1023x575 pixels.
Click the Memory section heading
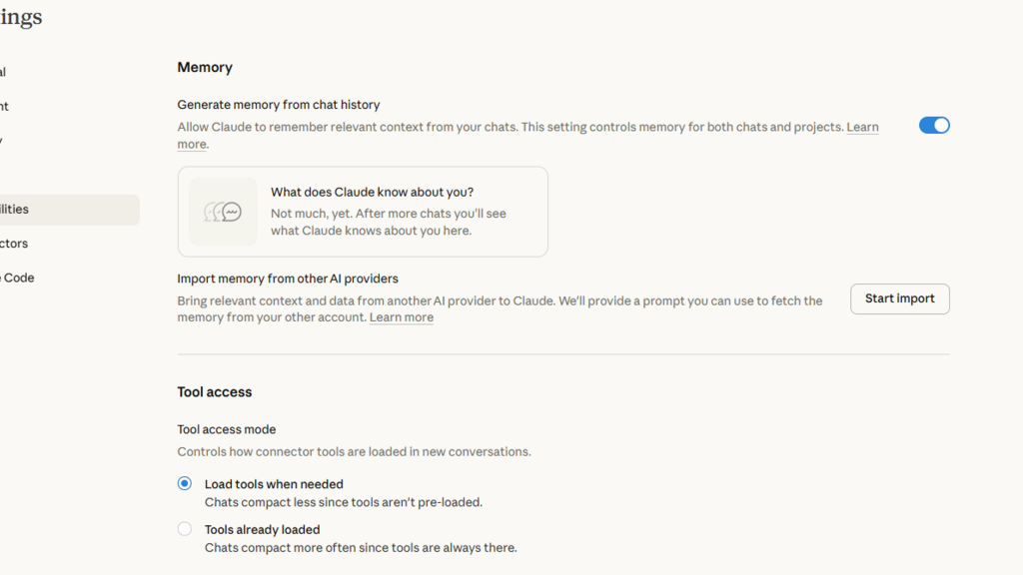click(205, 68)
